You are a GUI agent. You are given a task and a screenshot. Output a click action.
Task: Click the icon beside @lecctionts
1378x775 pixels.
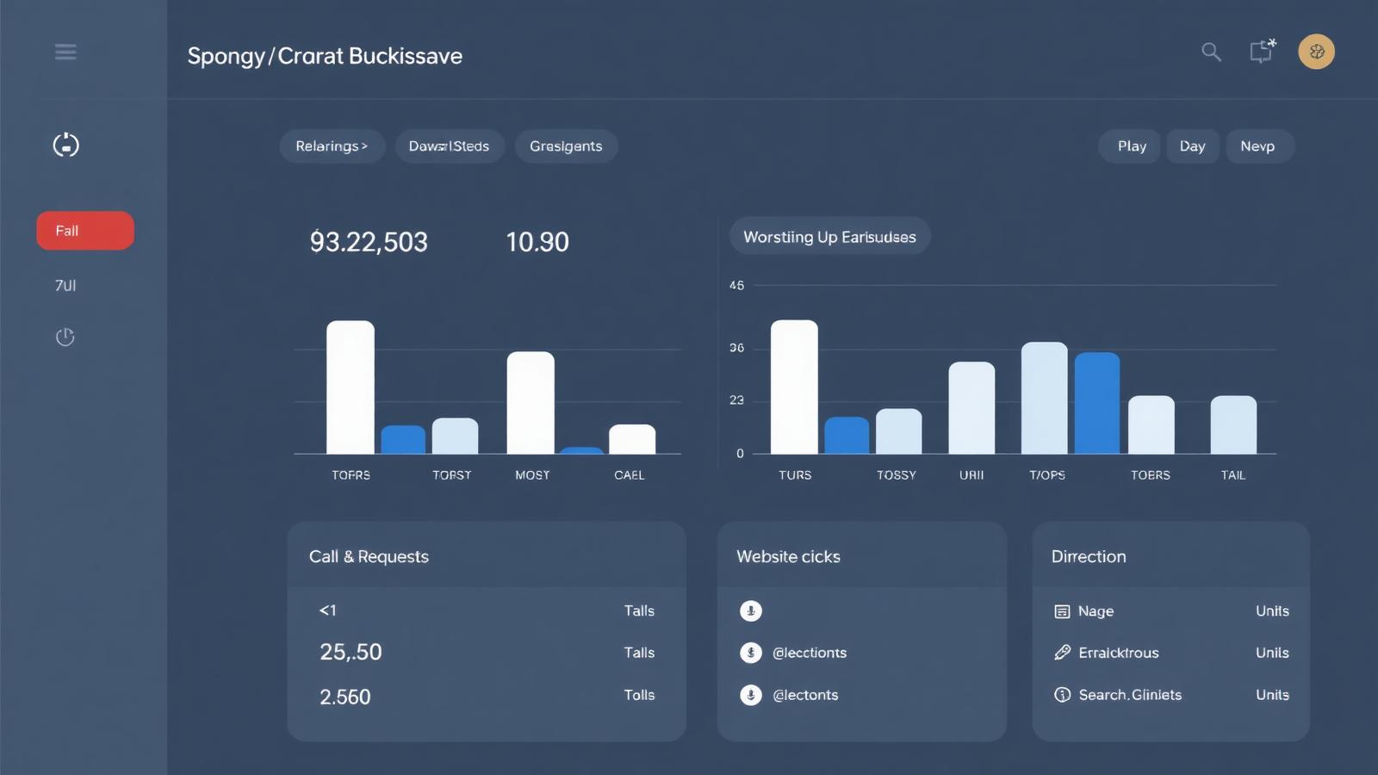751,653
